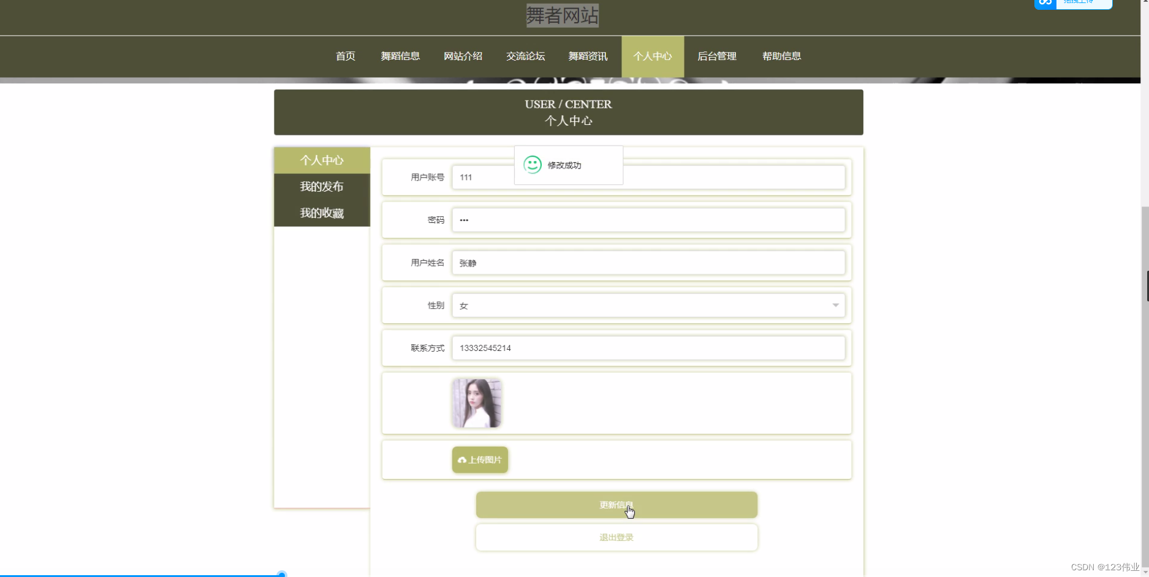The image size is (1149, 577).
Task: Open 后台管理 from the navigation bar
Action: [x=717, y=56]
